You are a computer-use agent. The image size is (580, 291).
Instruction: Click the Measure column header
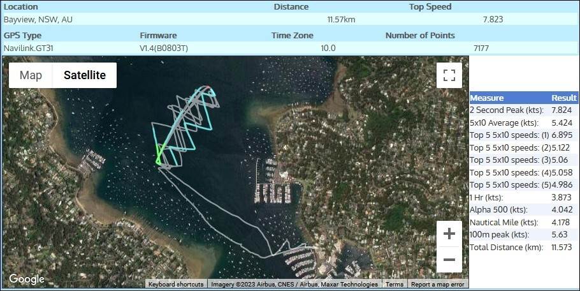click(487, 98)
